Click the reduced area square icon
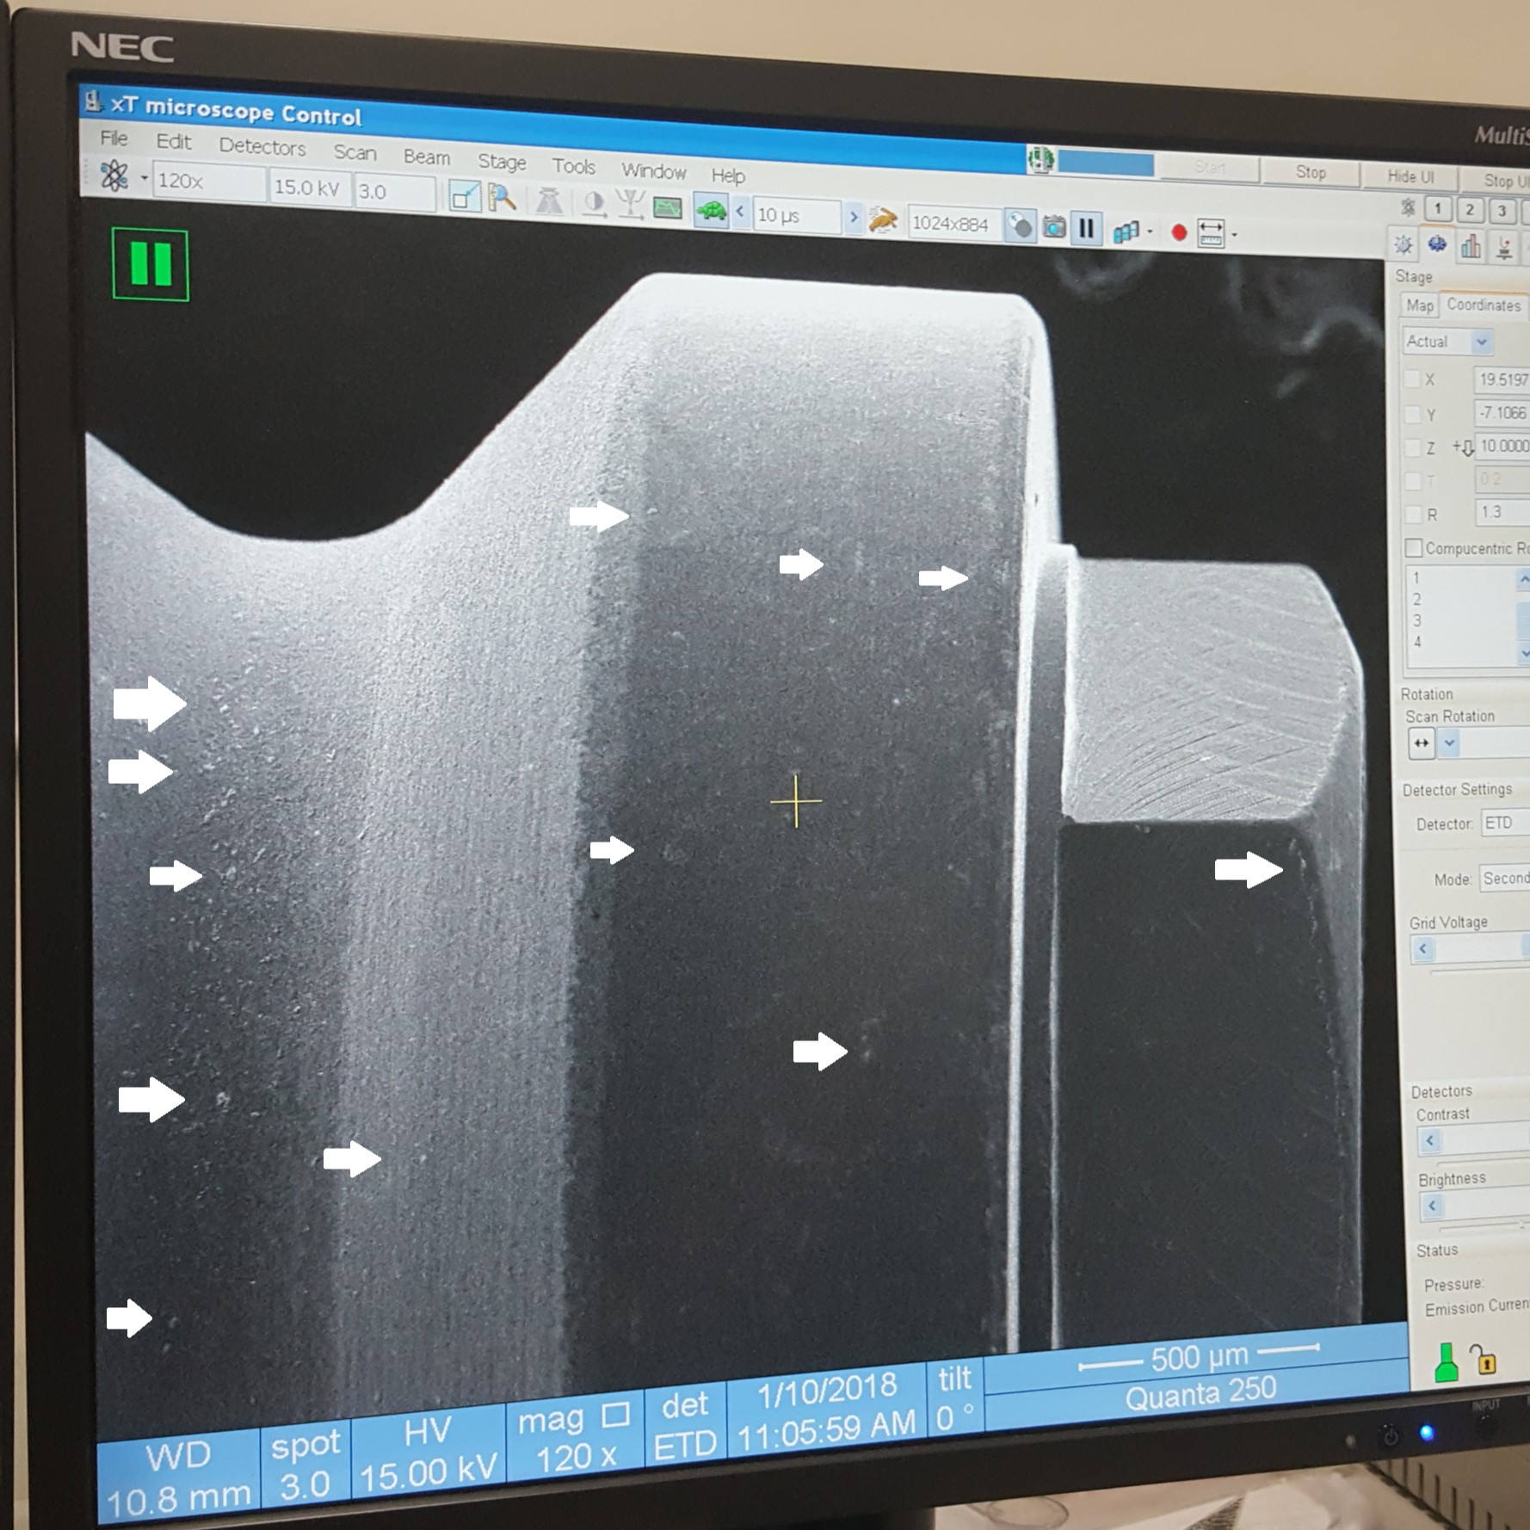Image resolution: width=1530 pixels, height=1530 pixels. (x=464, y=197)
